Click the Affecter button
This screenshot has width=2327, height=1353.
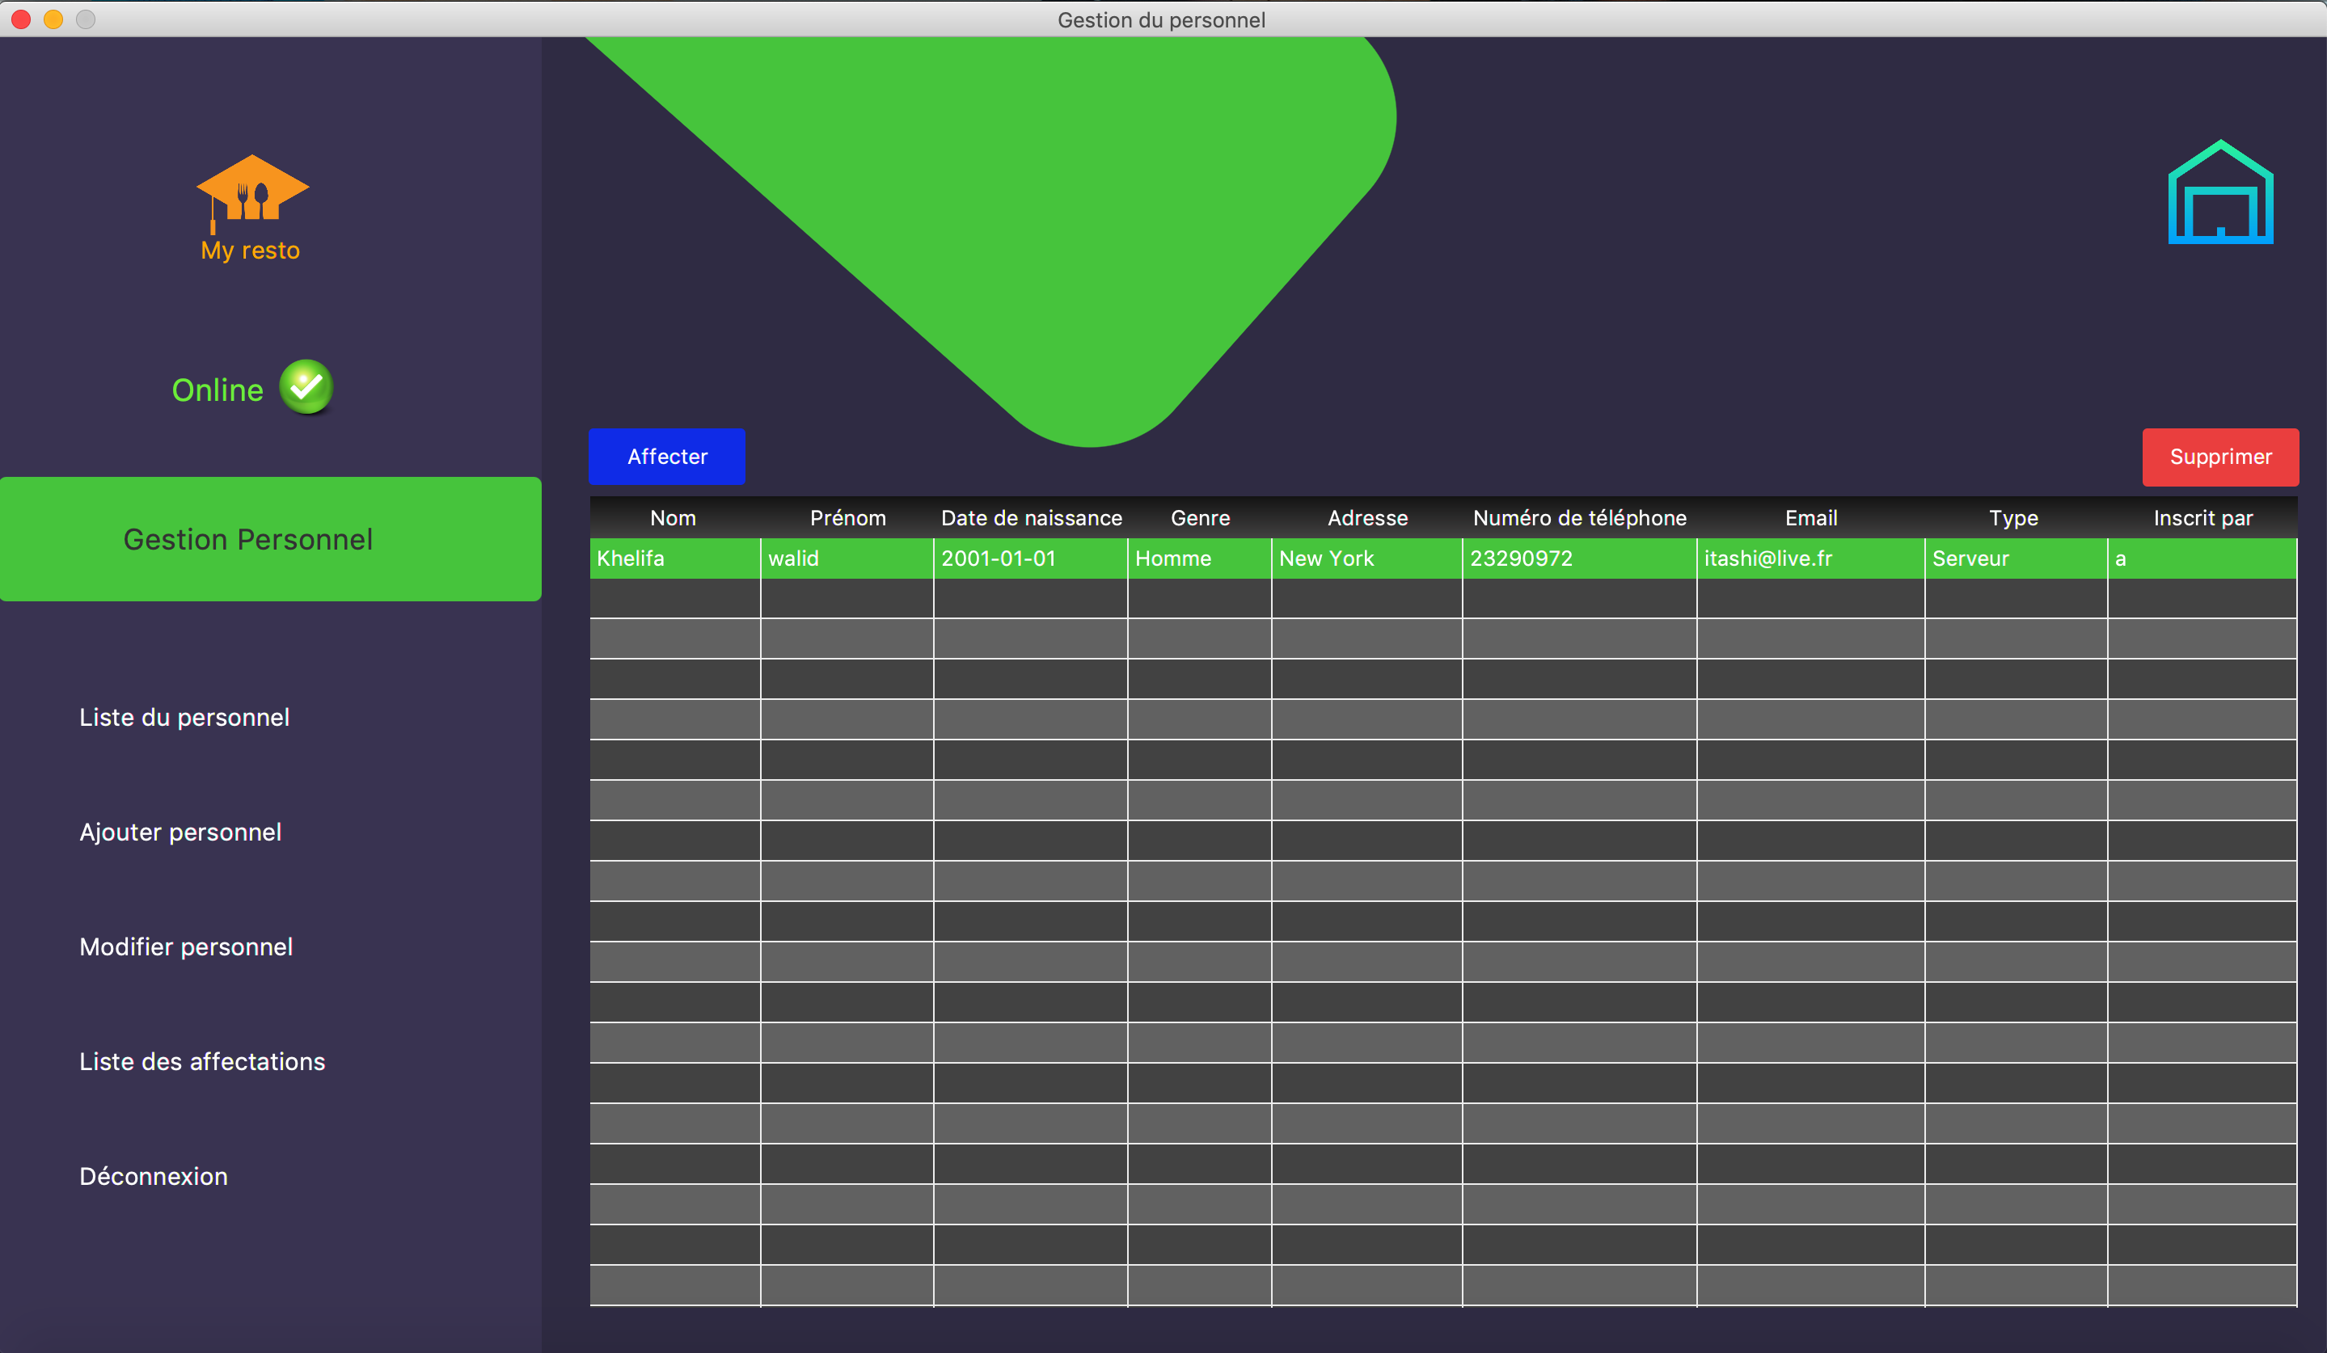click(x=667, y=456)
